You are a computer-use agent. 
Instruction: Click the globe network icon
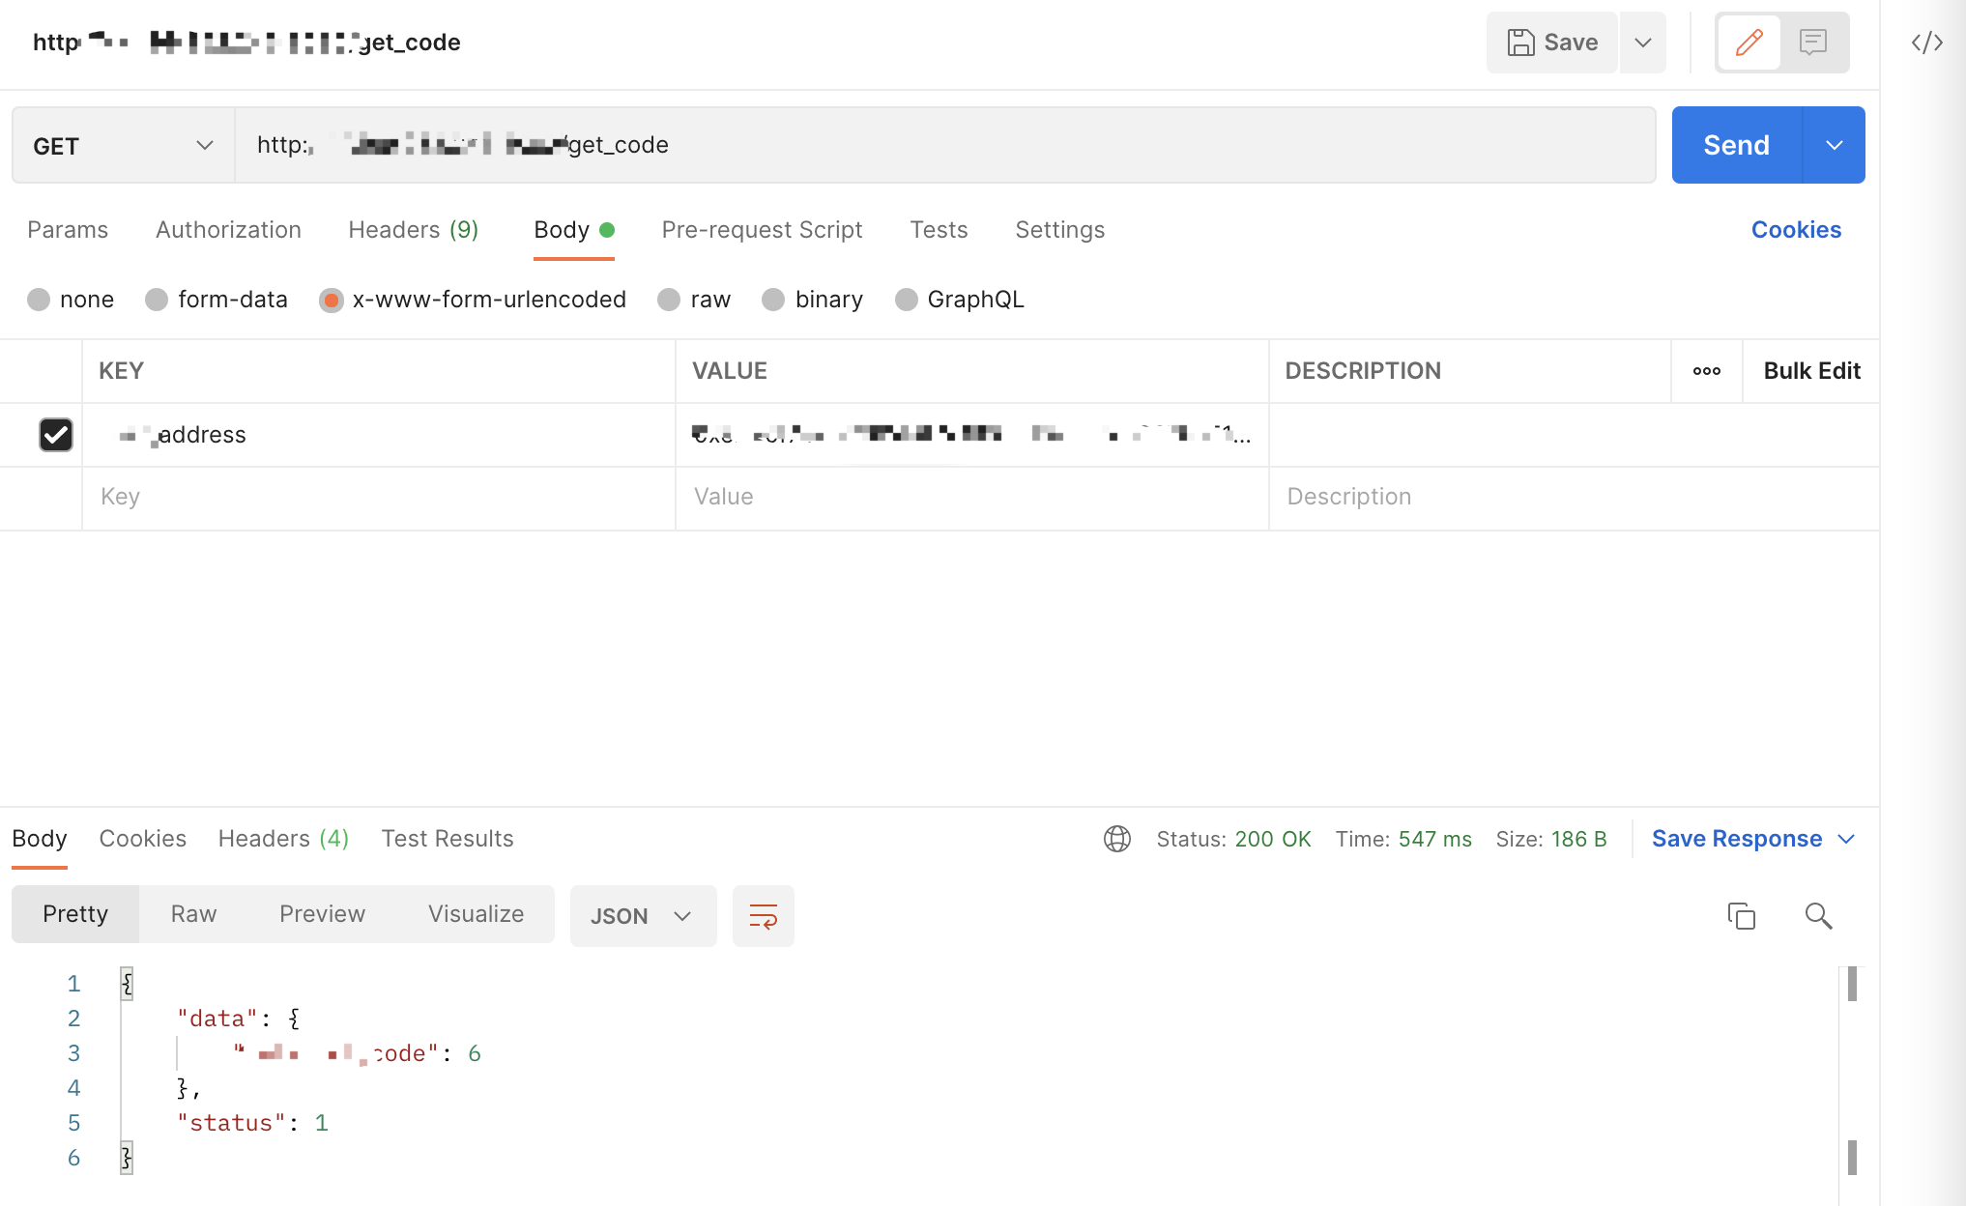coord(1117,839)
